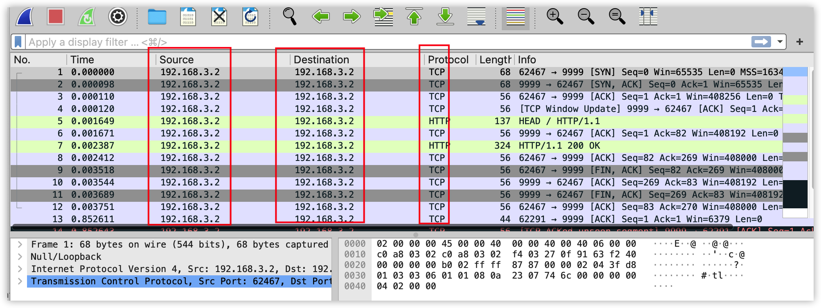Reset packet text to normal size

tap(617, 17)
